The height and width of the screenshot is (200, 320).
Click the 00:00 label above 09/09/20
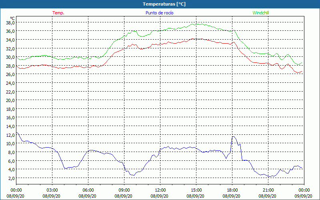[x=304, y=190]
